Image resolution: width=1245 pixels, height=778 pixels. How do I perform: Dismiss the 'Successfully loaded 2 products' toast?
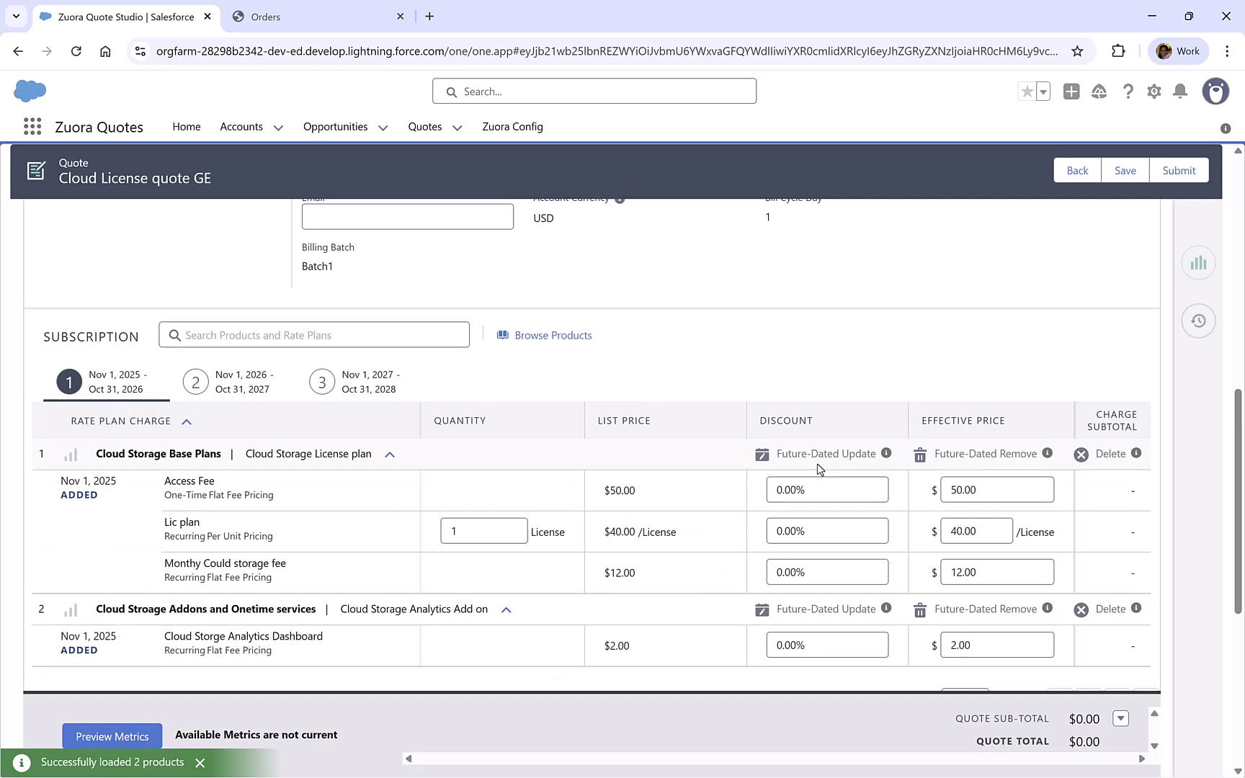[x=200, y=762]
